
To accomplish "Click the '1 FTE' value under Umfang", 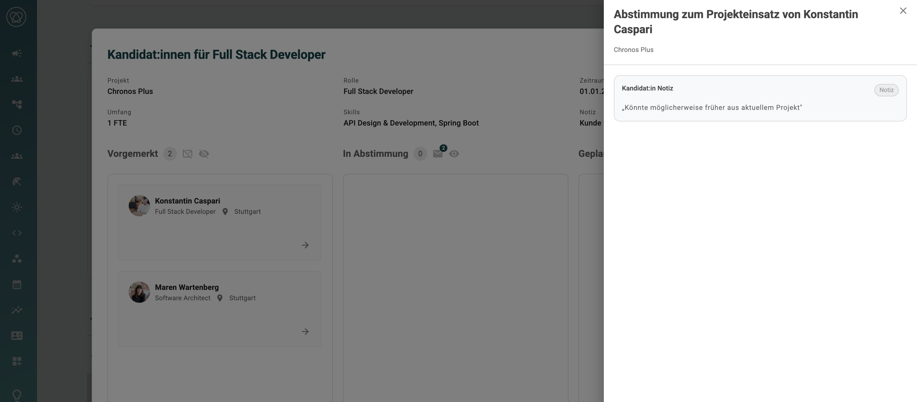I will 117,123.
